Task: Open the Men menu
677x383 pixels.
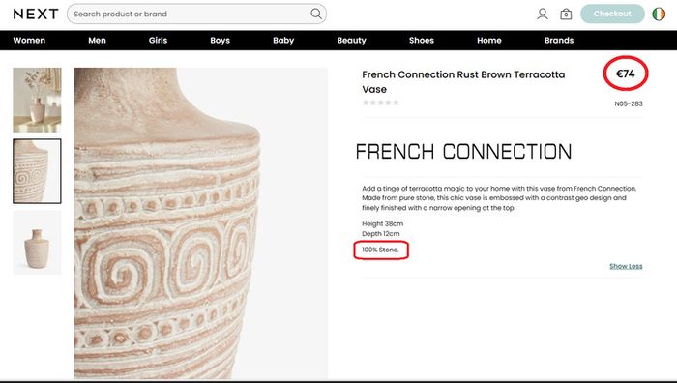Action: pyautogui.click(x=97, y=41)
